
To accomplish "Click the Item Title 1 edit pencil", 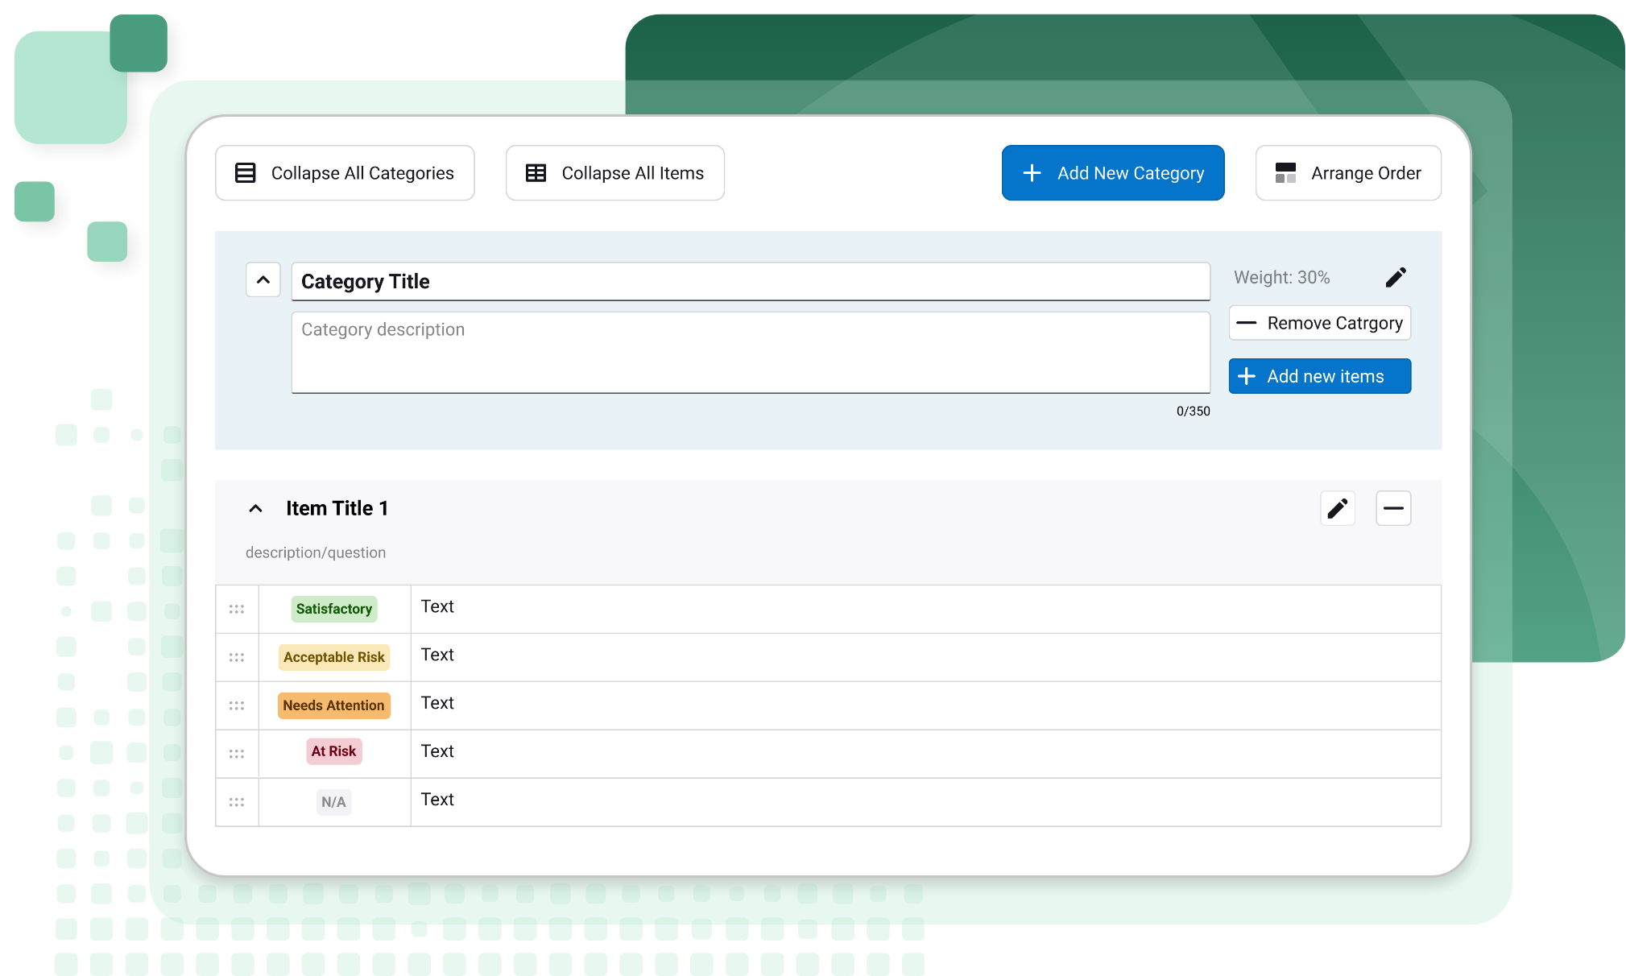I will [x=1338, y=508].
